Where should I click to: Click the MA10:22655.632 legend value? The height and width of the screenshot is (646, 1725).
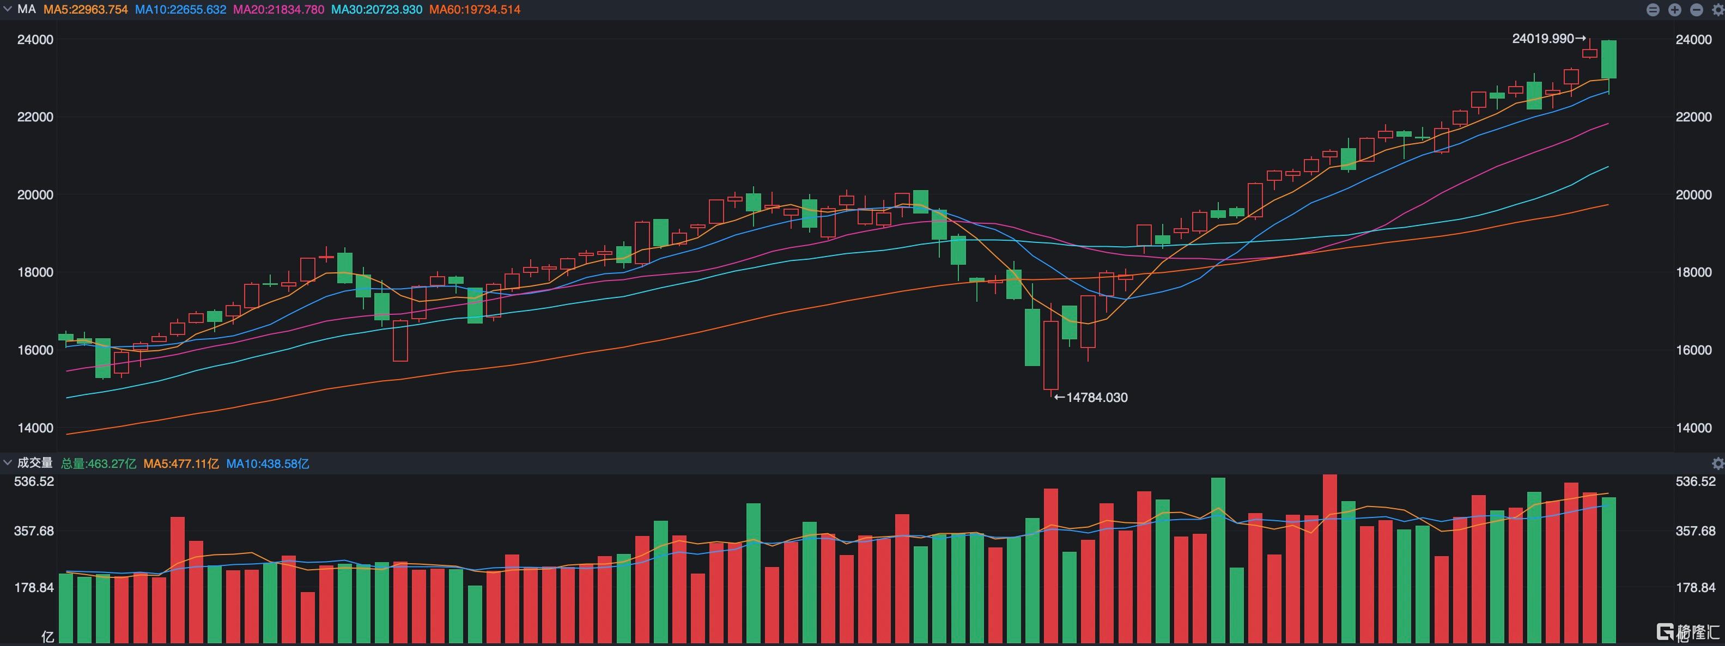click(181, 9)
